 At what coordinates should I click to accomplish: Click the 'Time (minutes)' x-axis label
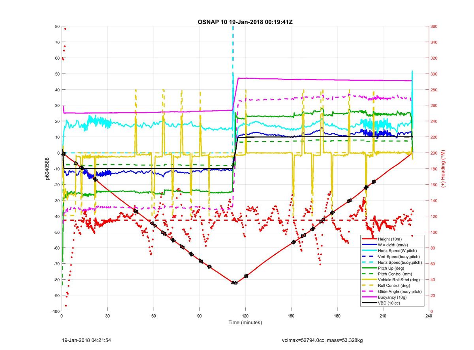tap(245, 323)
